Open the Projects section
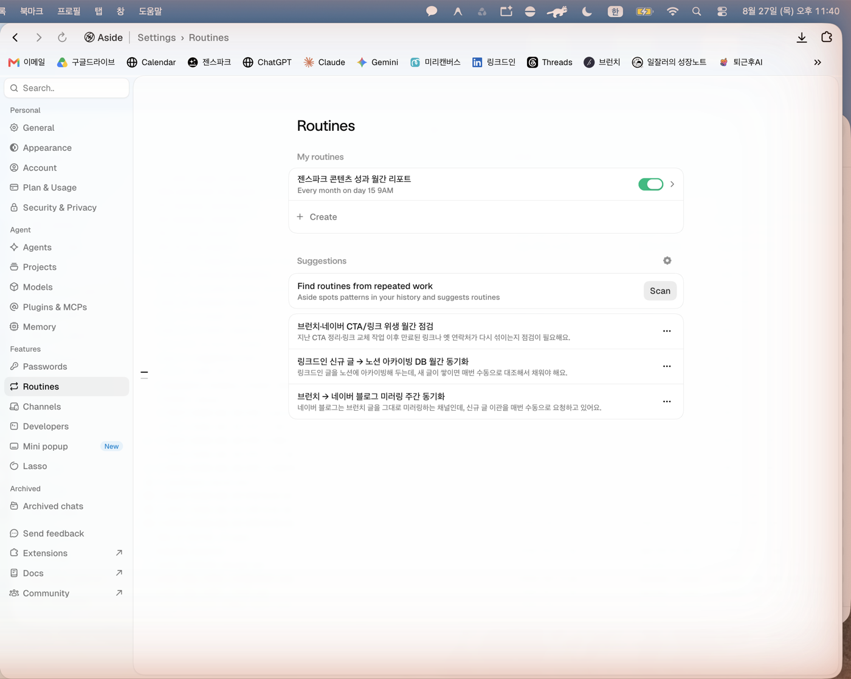This screenshot has height=679, width=851. [x=67, y=267]
